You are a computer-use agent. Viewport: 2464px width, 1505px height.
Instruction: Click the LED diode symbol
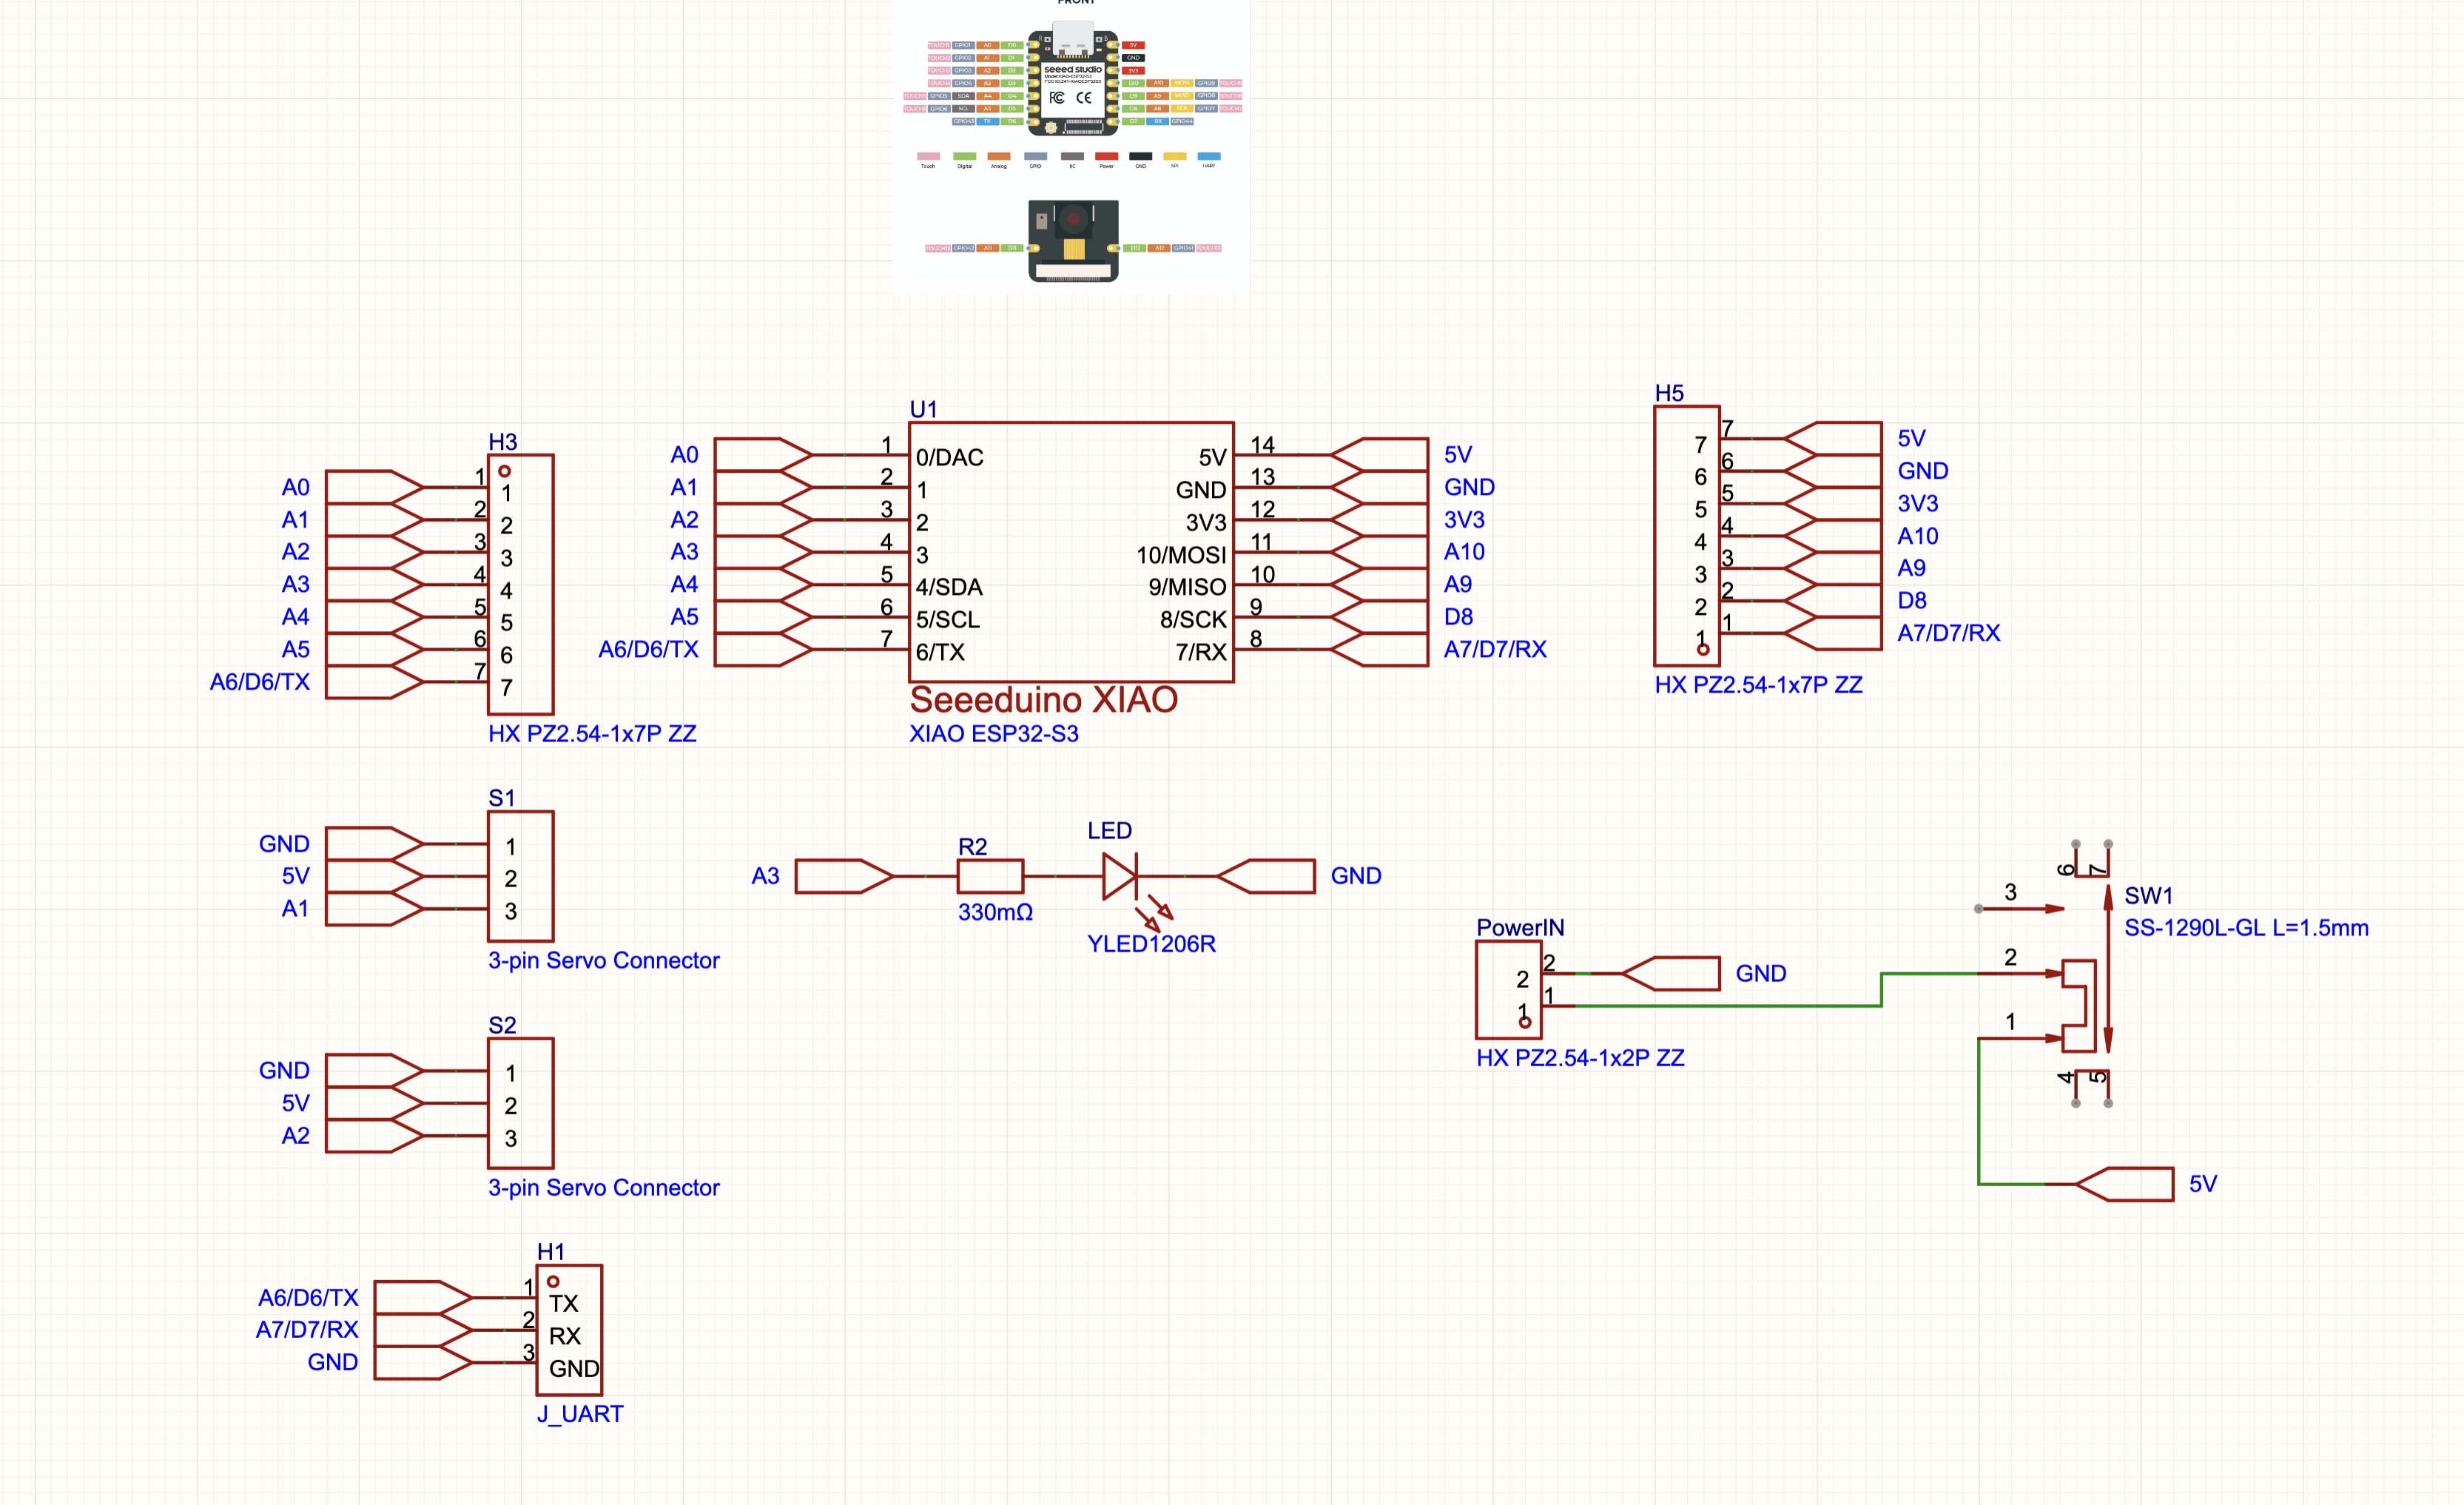coord(1120,877)
